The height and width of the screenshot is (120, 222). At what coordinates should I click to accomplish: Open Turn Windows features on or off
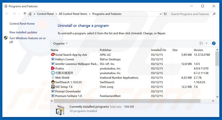tap(28, 40)
